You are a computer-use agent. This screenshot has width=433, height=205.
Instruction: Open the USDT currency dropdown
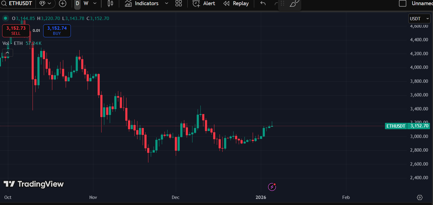(419, 19)
